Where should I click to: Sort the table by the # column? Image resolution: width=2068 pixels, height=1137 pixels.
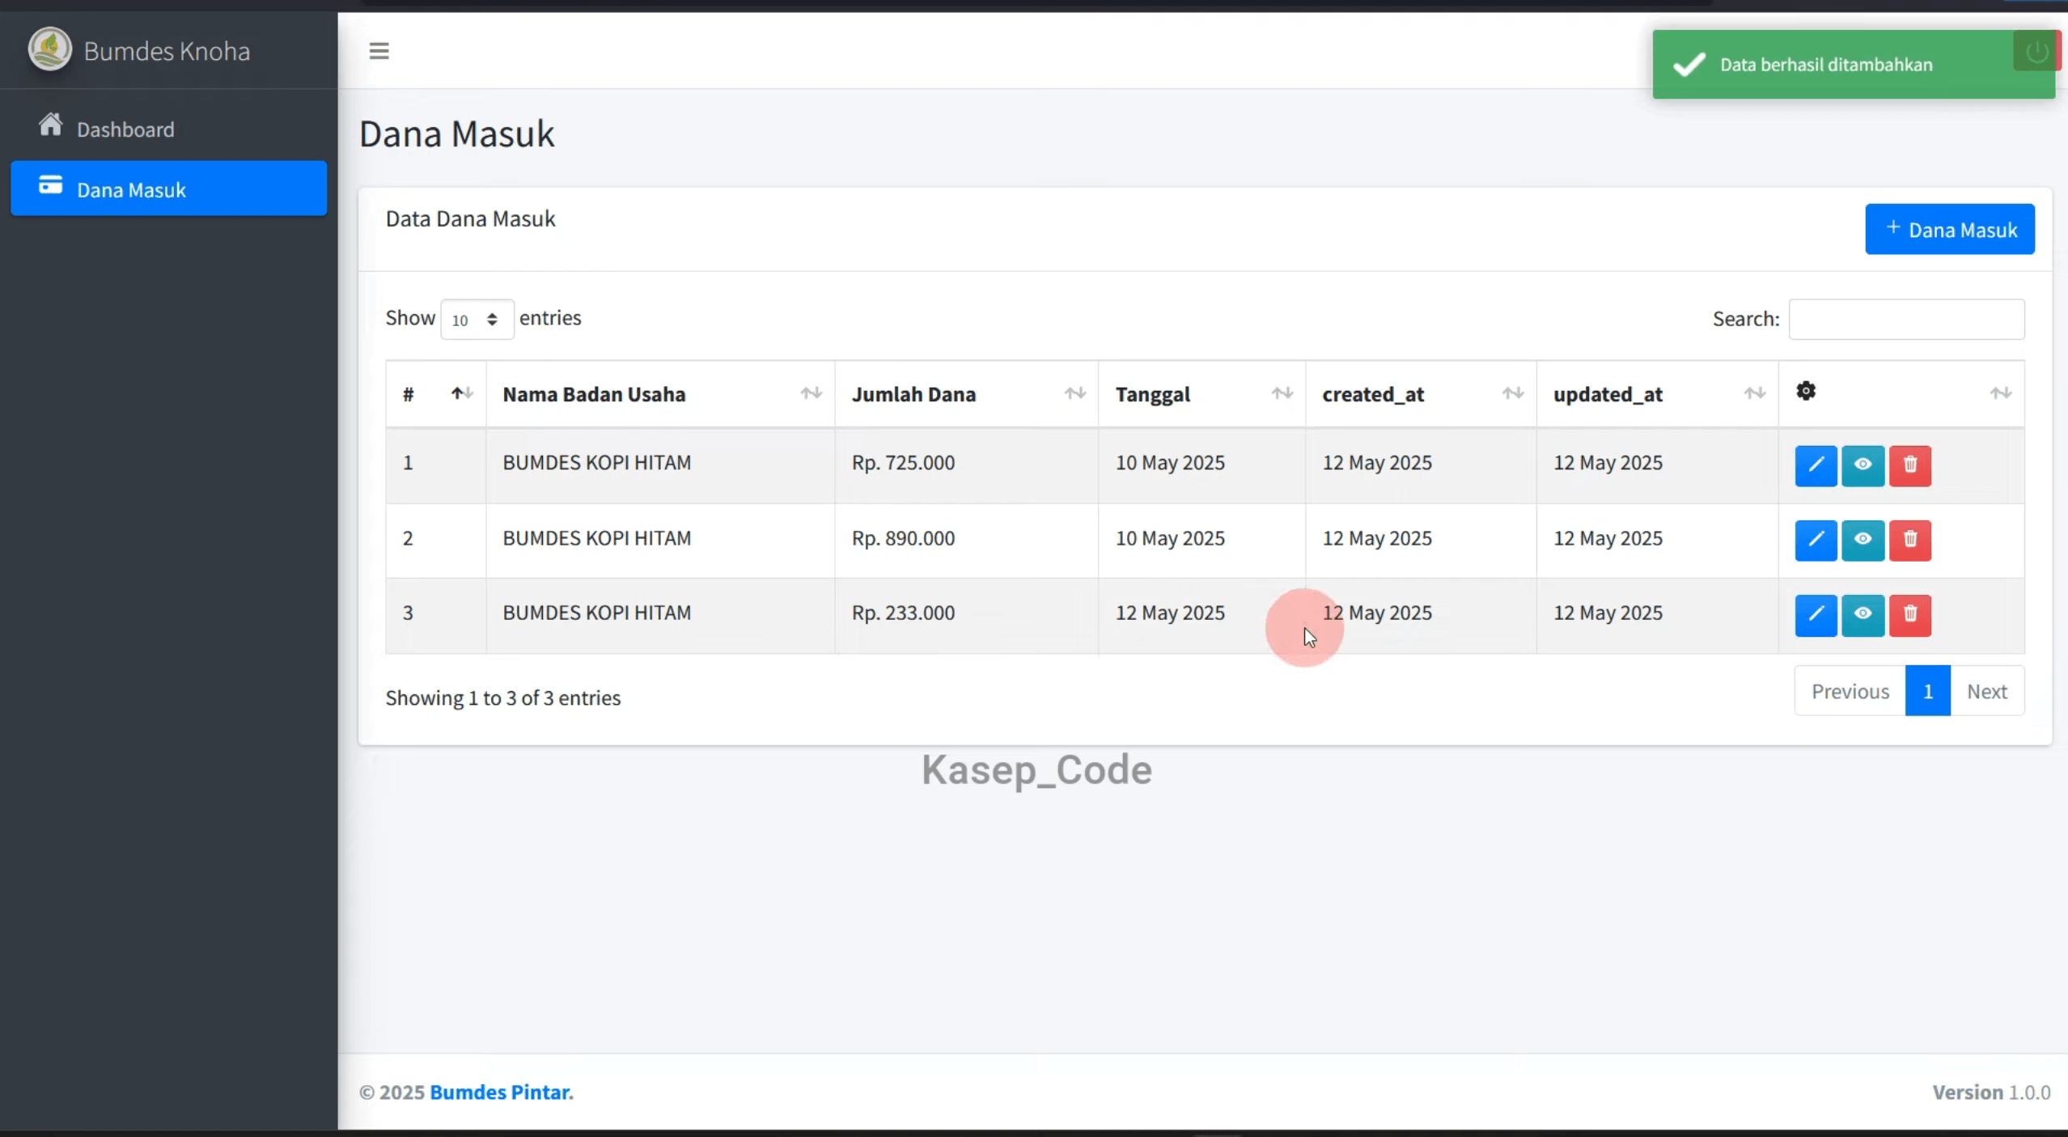point(436,394)
